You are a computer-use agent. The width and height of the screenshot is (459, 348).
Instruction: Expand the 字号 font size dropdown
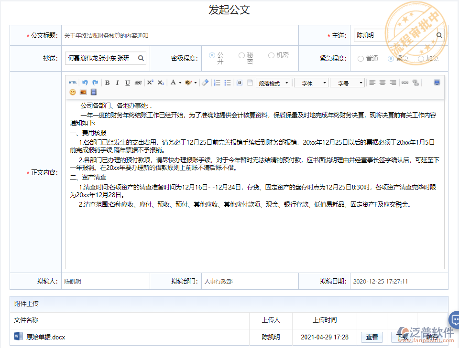[348, 83]
